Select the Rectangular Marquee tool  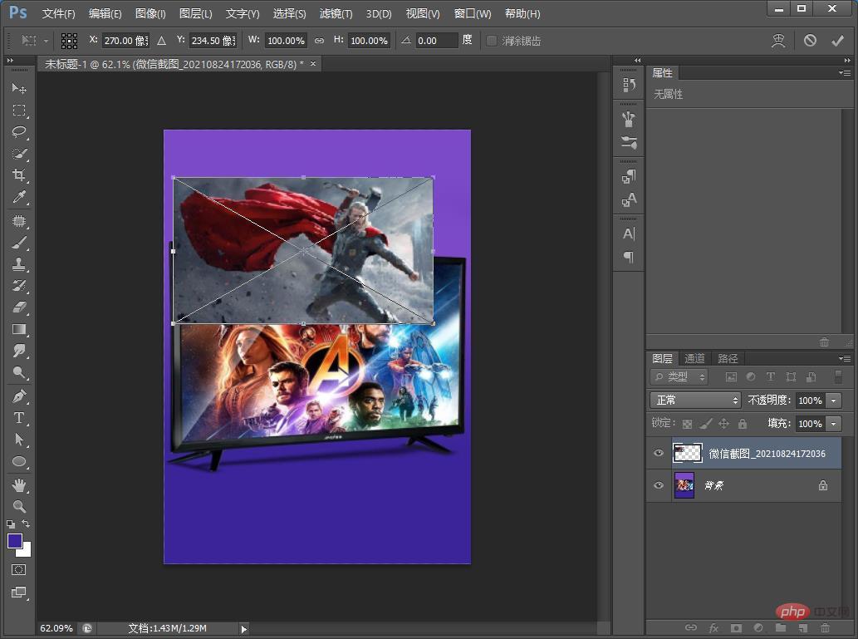pos(18,110)
